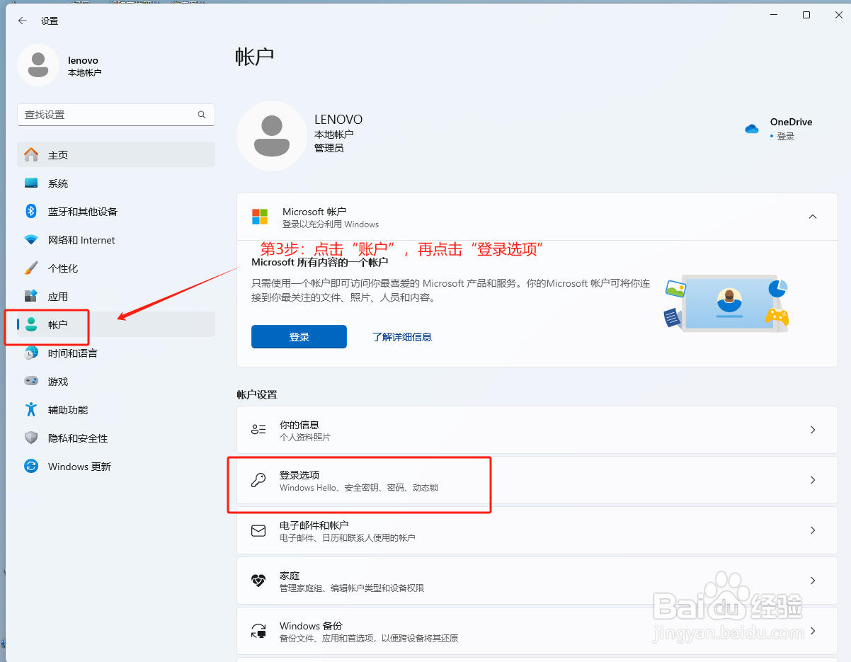Select 帐户 in the navigation pane
The width and height of the screenshot is (851, 662).
click(57, 324)
